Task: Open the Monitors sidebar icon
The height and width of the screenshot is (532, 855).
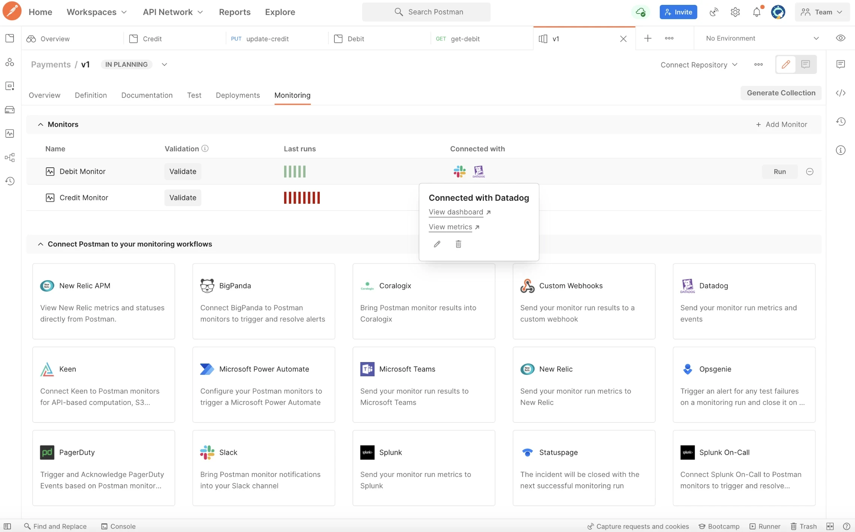Action: [x=10, y=134]
